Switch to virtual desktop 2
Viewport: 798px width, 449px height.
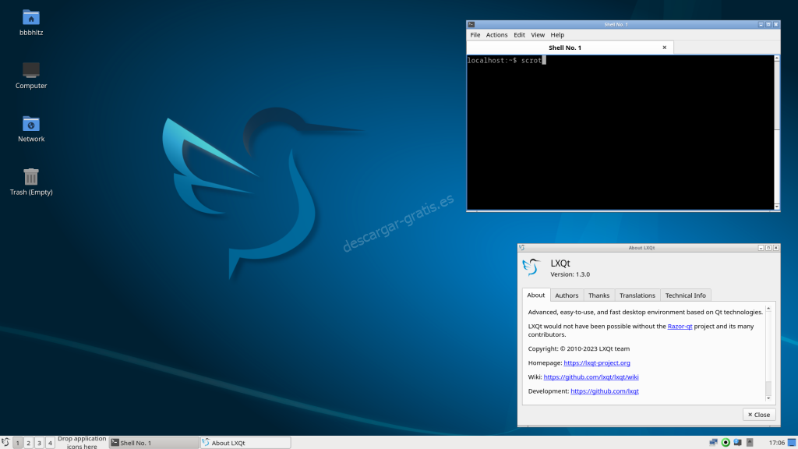click(x=29, y=443)
